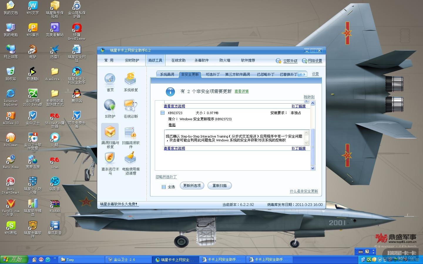The height and width of the screenshot is (264, 423).
Task: Tick the KB923723 patch checkbox
Action: tap(162, 113)
